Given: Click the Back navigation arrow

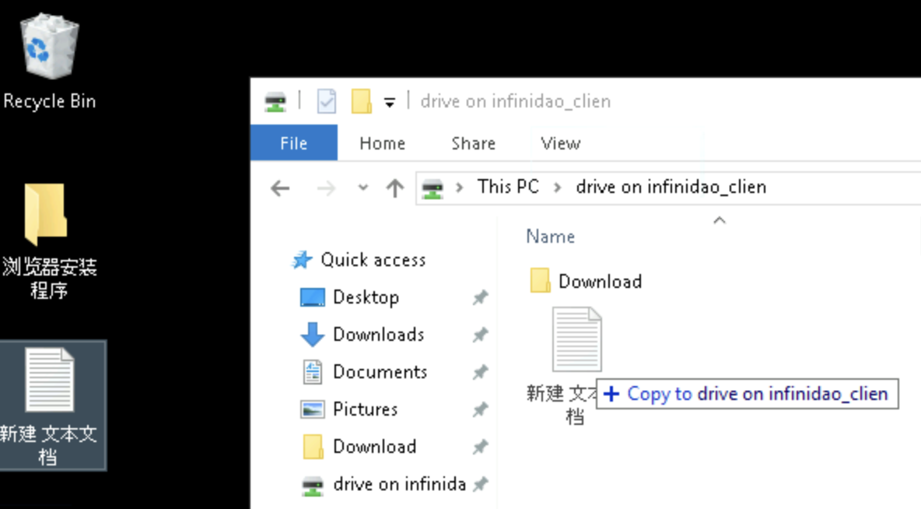Looking at the screenshot, I should [280, 188].
